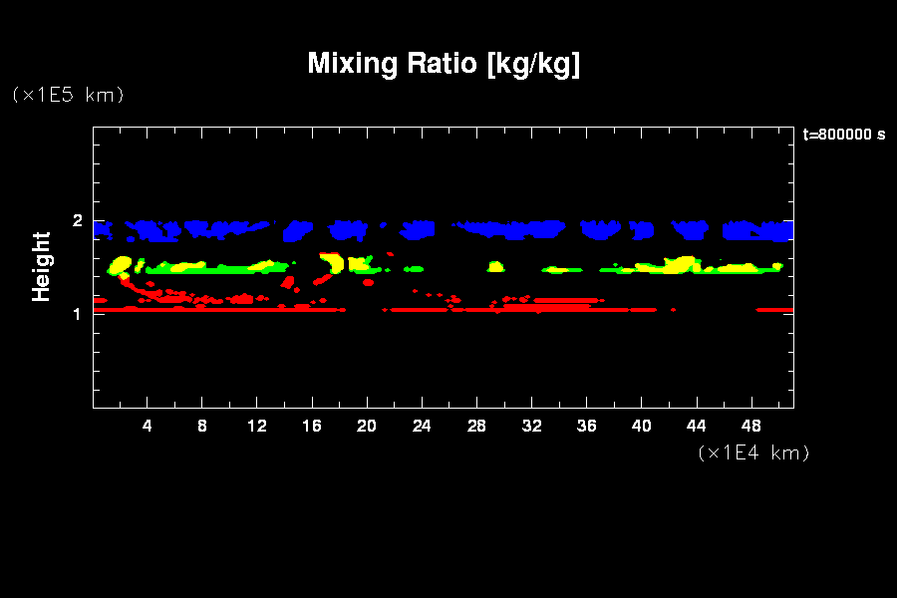The width and height of the screenshot is (897, 598).
Task: Select x-axis tick label "8"
Action: [202, 426]
